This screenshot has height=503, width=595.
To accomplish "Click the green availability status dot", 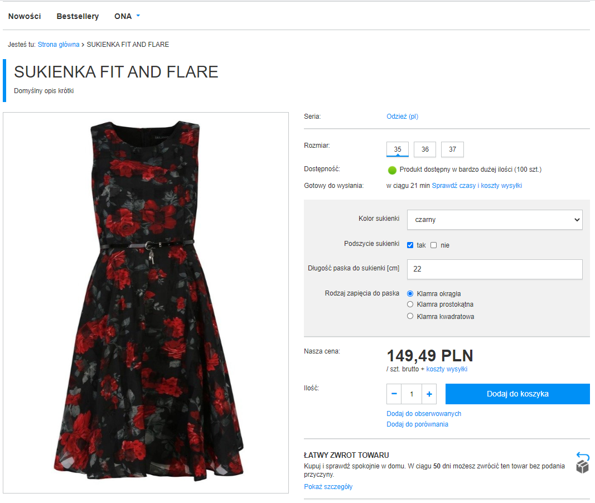I will (392, 170).
